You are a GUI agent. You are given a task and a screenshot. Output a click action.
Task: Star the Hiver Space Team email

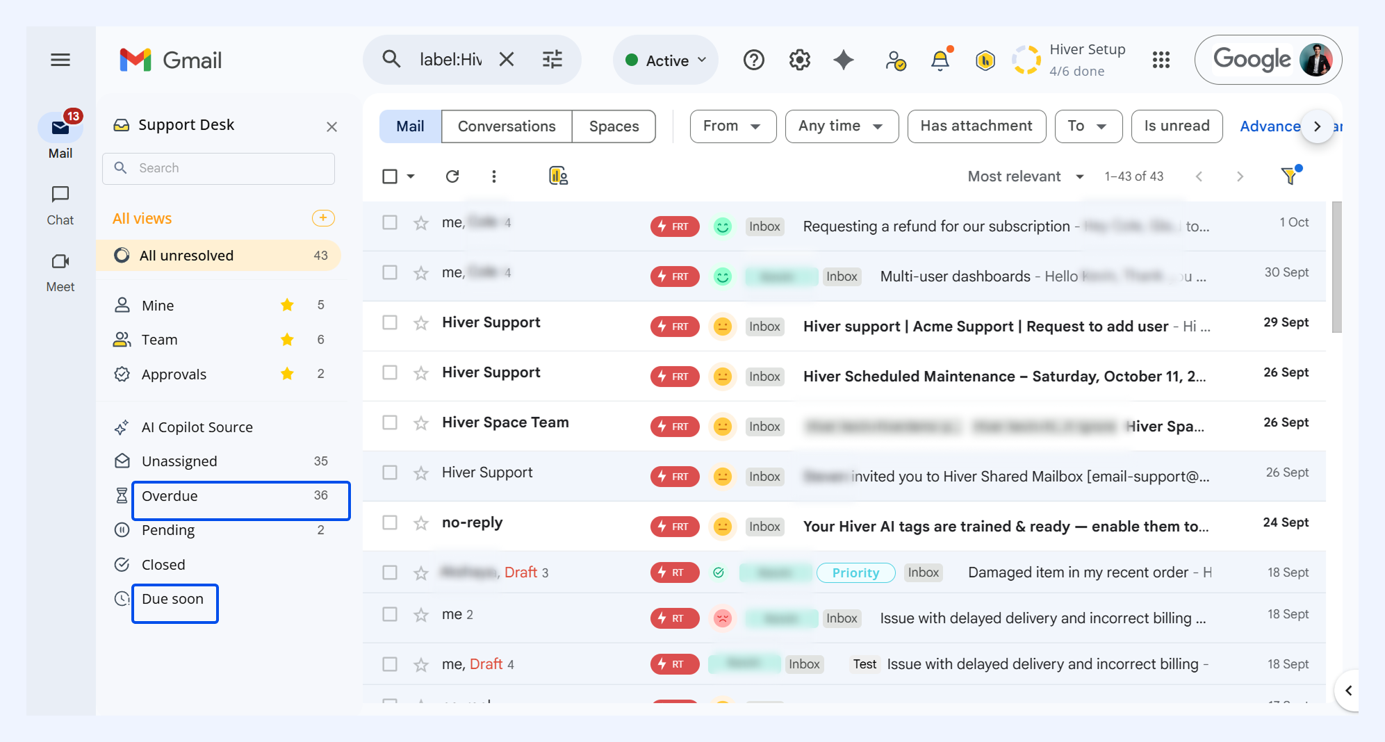tap(421, 423)
